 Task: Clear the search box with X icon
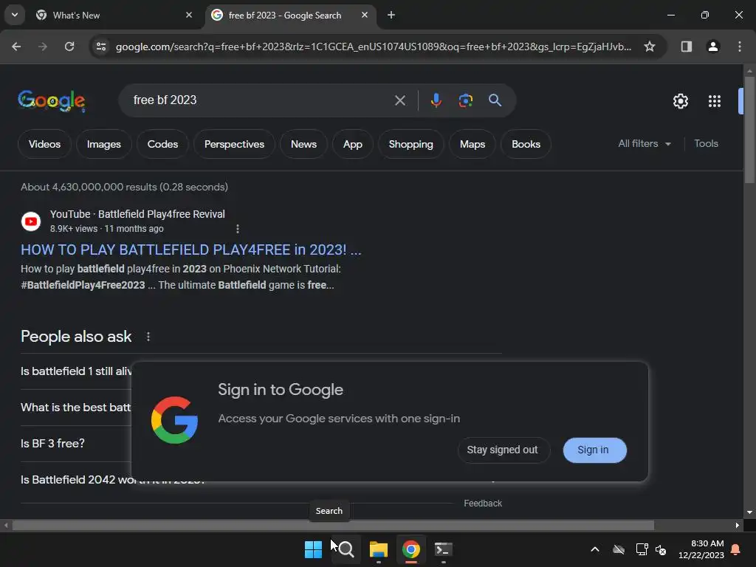[x=399, y=100]
